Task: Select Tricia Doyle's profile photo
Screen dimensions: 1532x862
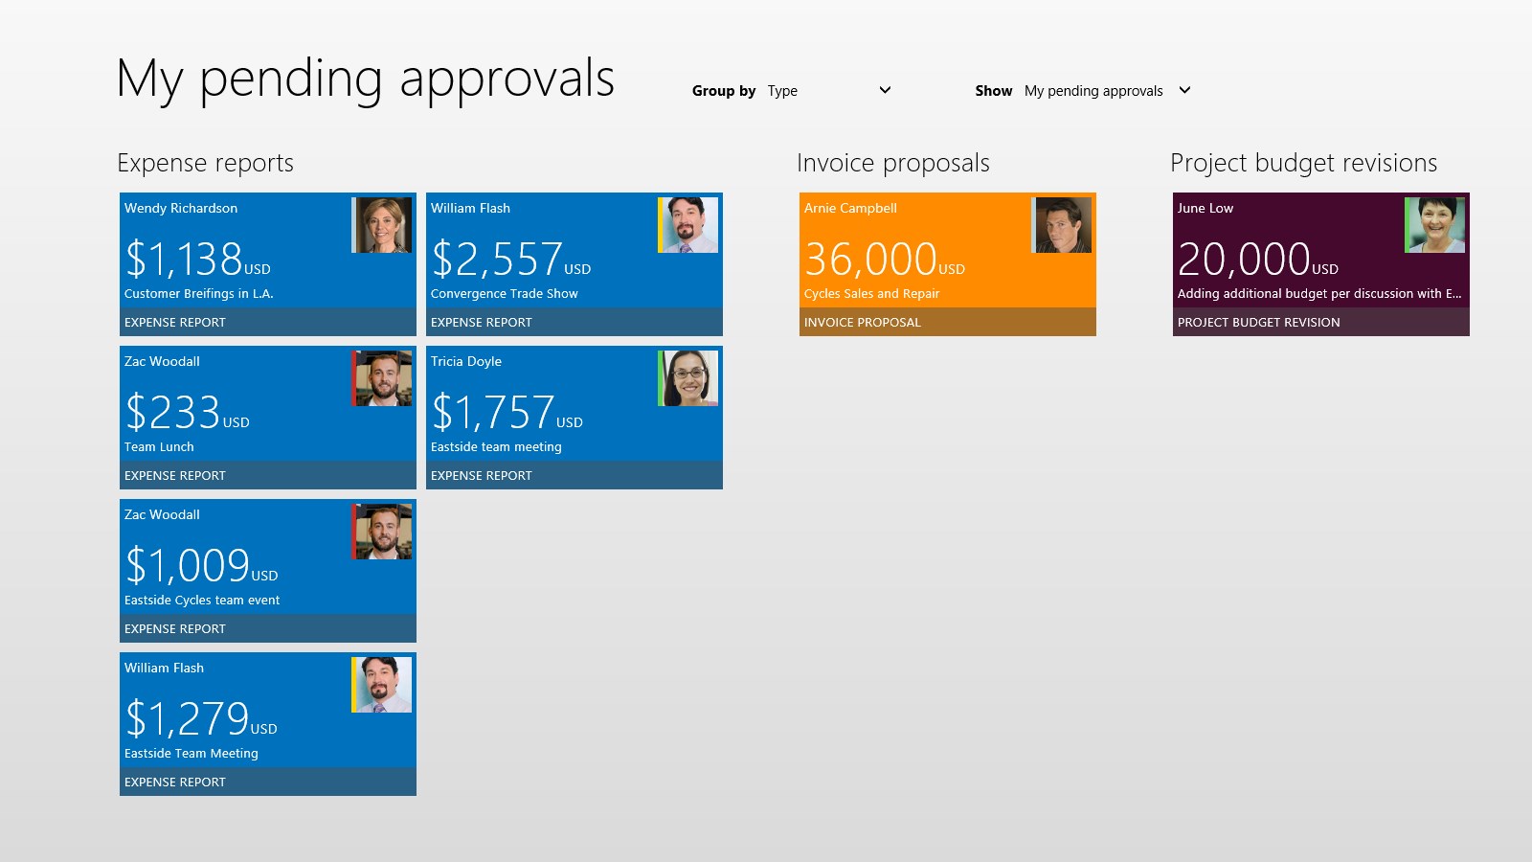Action: pos(688,378)
